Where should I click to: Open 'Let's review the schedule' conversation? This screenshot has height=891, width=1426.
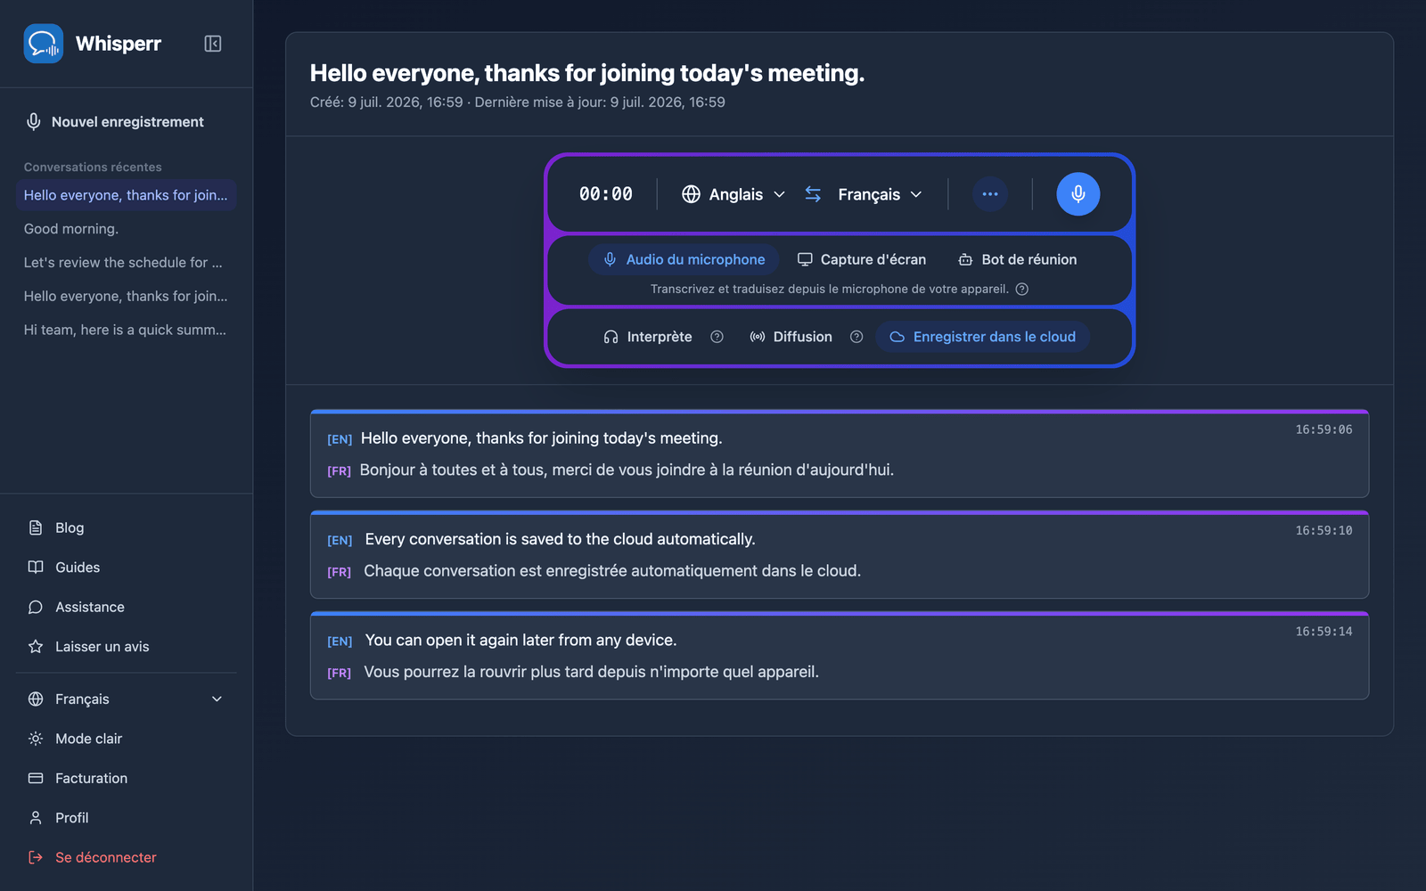(x=127, y=263)
